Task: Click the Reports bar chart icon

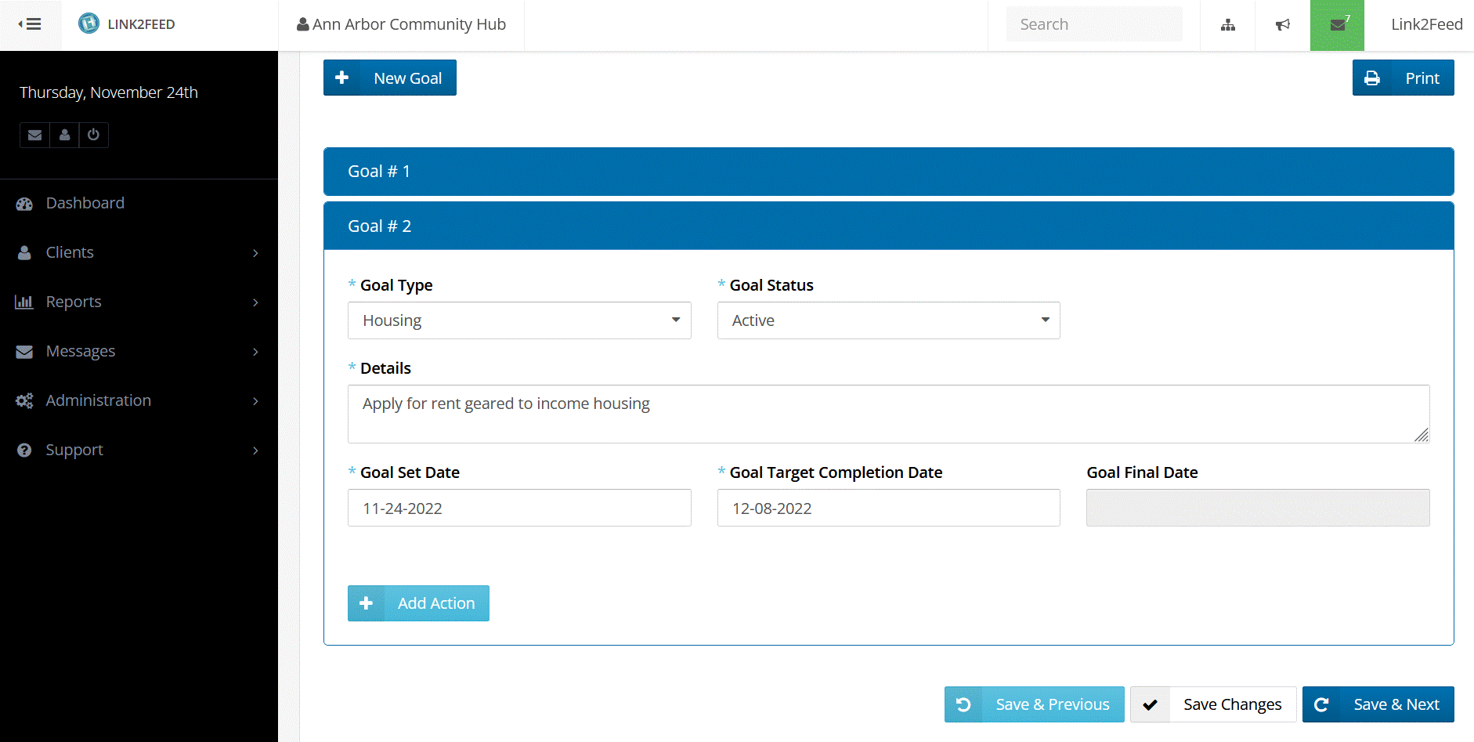Action: point(24,302)
